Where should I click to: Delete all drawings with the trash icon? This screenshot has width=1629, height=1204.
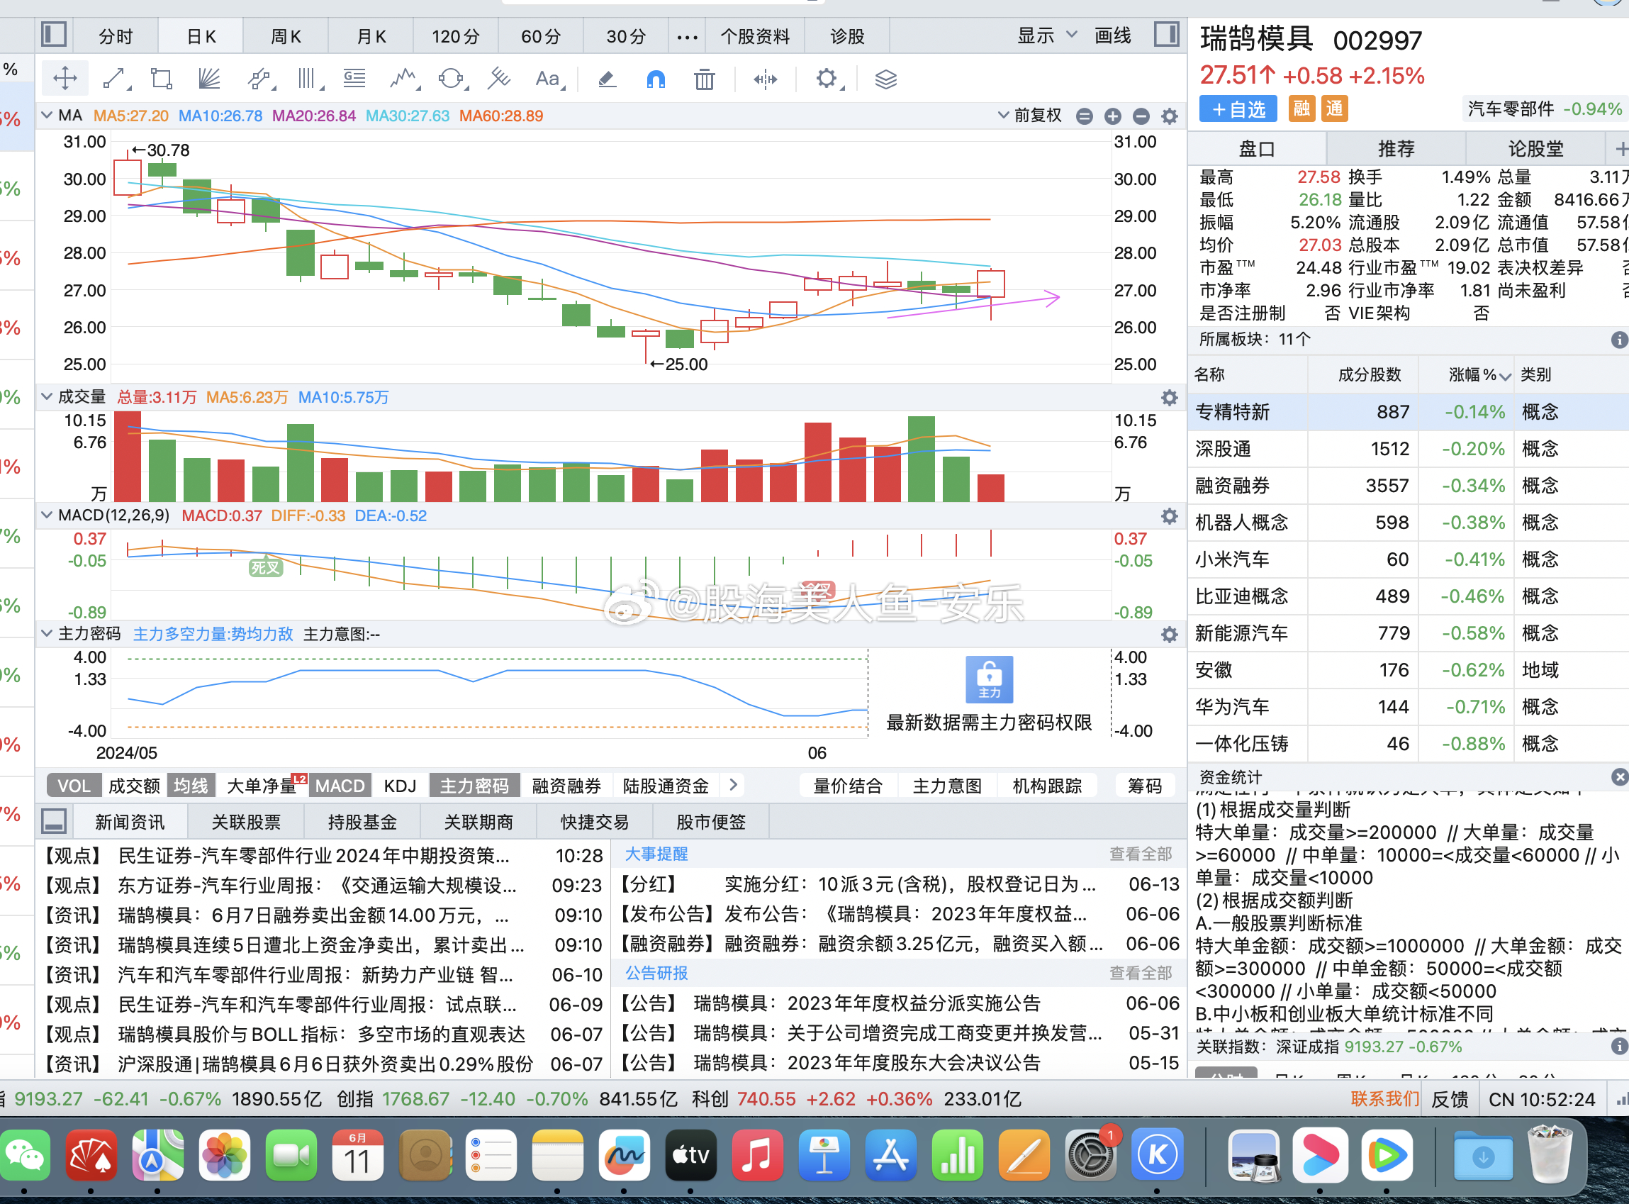click(x=704, y=79)
